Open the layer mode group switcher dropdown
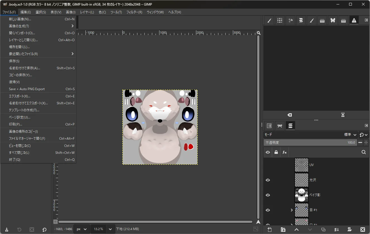This screenshot has width=370, height=234. point(364,135)
